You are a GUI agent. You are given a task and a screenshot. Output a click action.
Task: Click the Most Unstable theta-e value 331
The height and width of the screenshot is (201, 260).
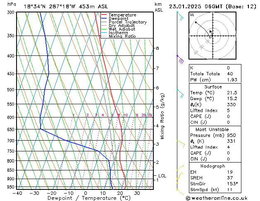pos(231,141)
